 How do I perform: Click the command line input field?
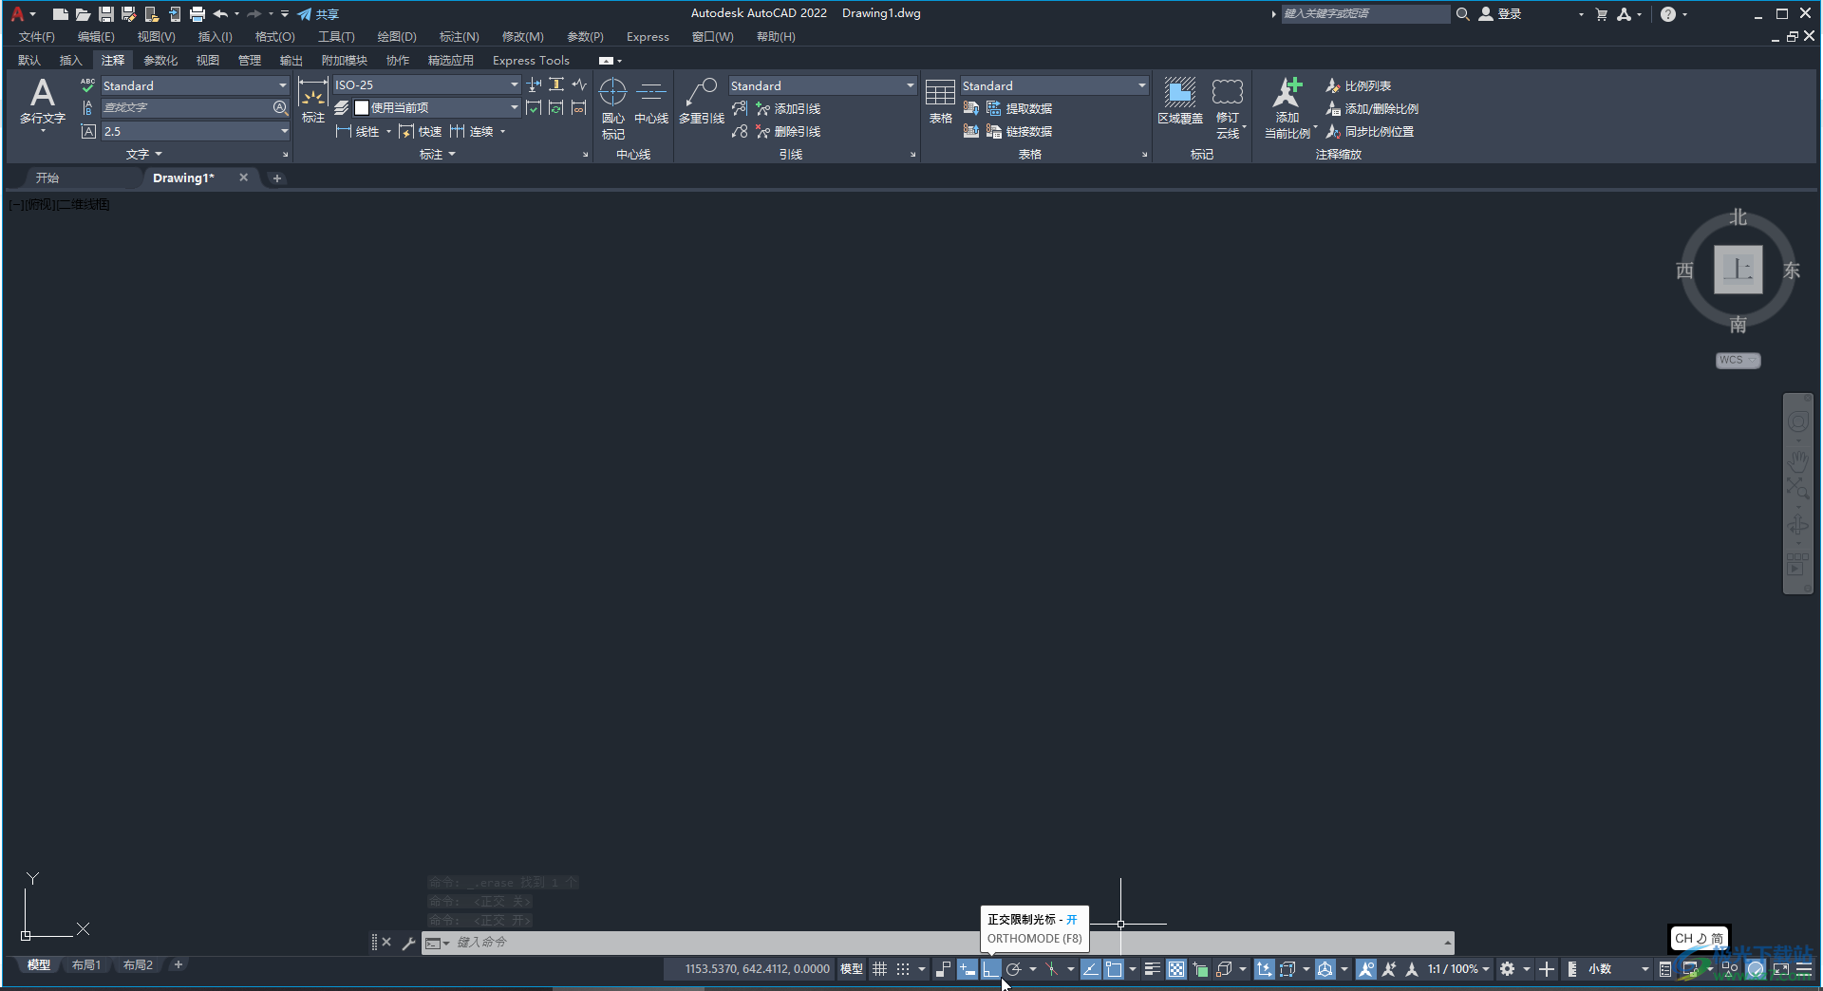[x=940, y=943]
